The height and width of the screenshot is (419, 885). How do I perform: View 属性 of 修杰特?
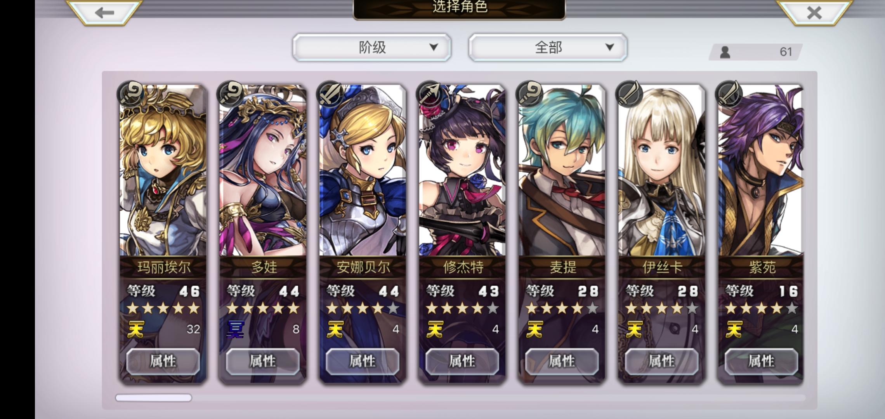click(x=462, y=361)
